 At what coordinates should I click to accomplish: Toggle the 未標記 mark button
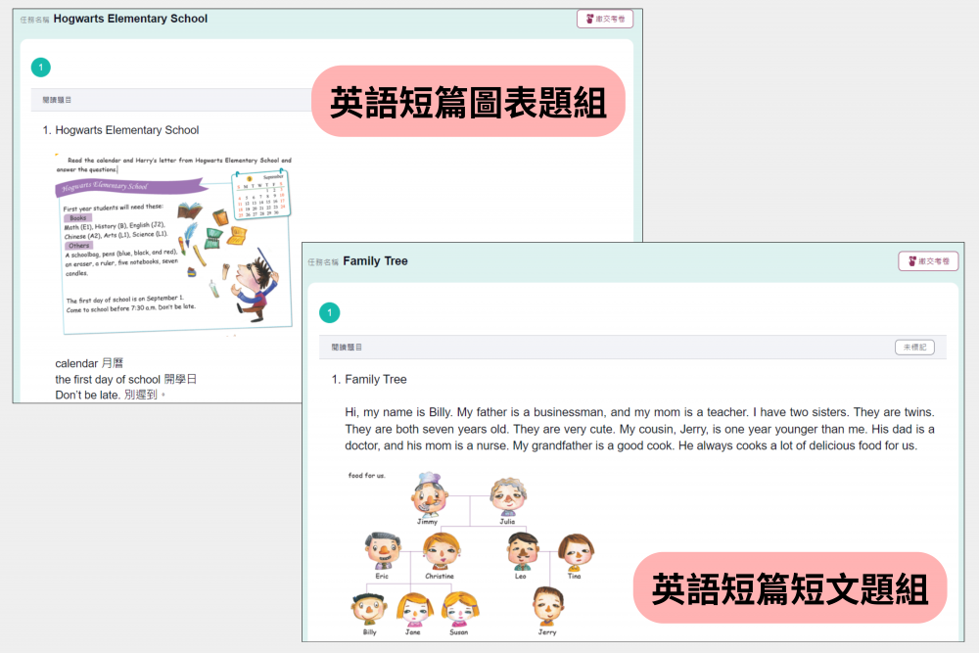pos(914,348)
